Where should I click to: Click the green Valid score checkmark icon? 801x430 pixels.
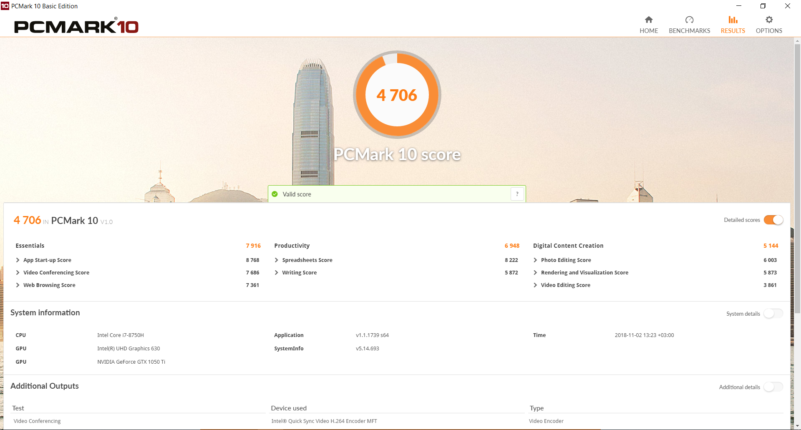275,194
